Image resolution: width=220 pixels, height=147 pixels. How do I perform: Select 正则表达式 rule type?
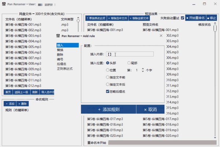pyautogui.click(x=65, y=69)
